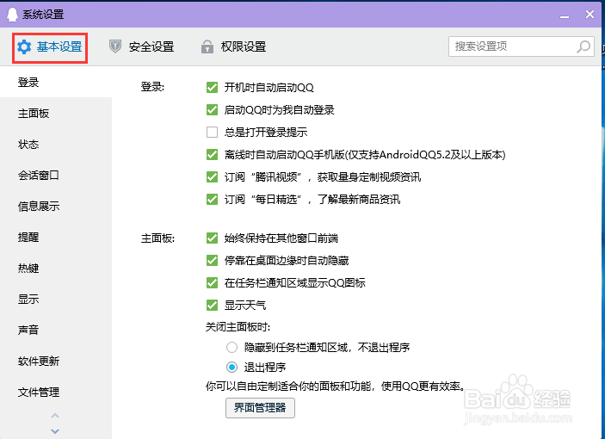This screenshot has height=439, width=605.
Task: Focus the 搜索设置项 search field
Action: pyautogui.click(x=522, y=46)
